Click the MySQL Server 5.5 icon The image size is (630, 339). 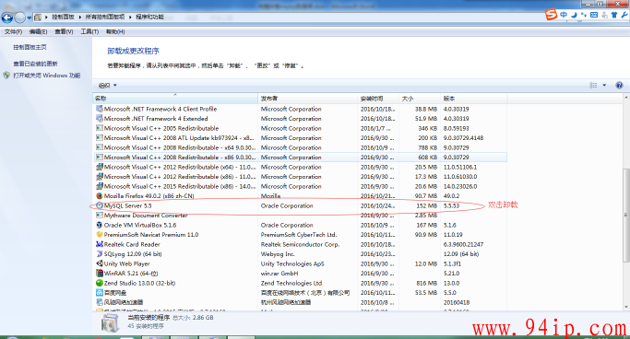pyautogui.click(x=100, y=205)
